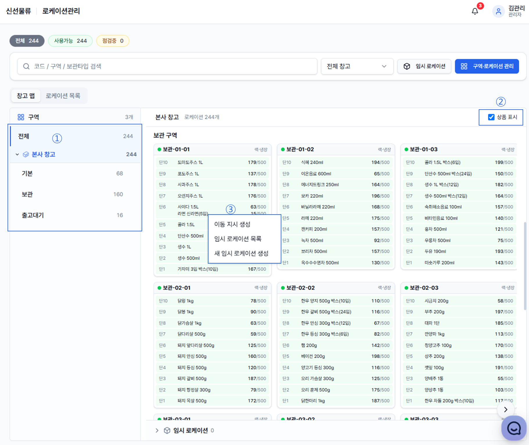Image resolution: width=529 pixels, height=445 pixels.
Task: Click the vertical scrollbar of the map
Action: point(525,266)
